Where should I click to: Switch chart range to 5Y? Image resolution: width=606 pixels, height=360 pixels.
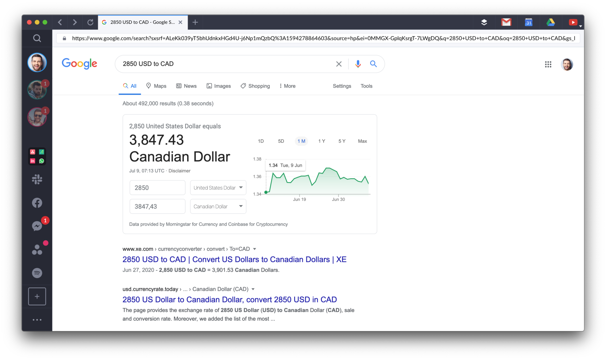[342, 141]
